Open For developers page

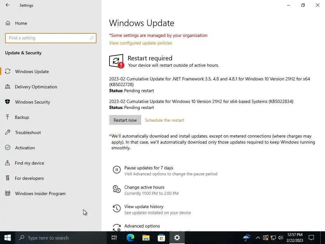(x=29, y=178)
